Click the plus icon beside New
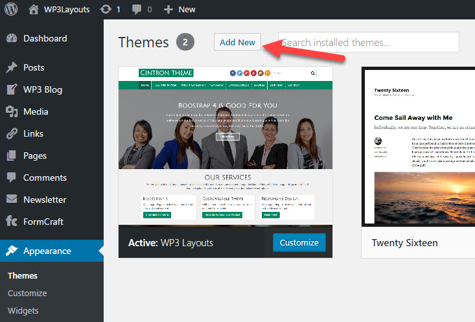This screenshot has width=475, height=322. [168, 10]
